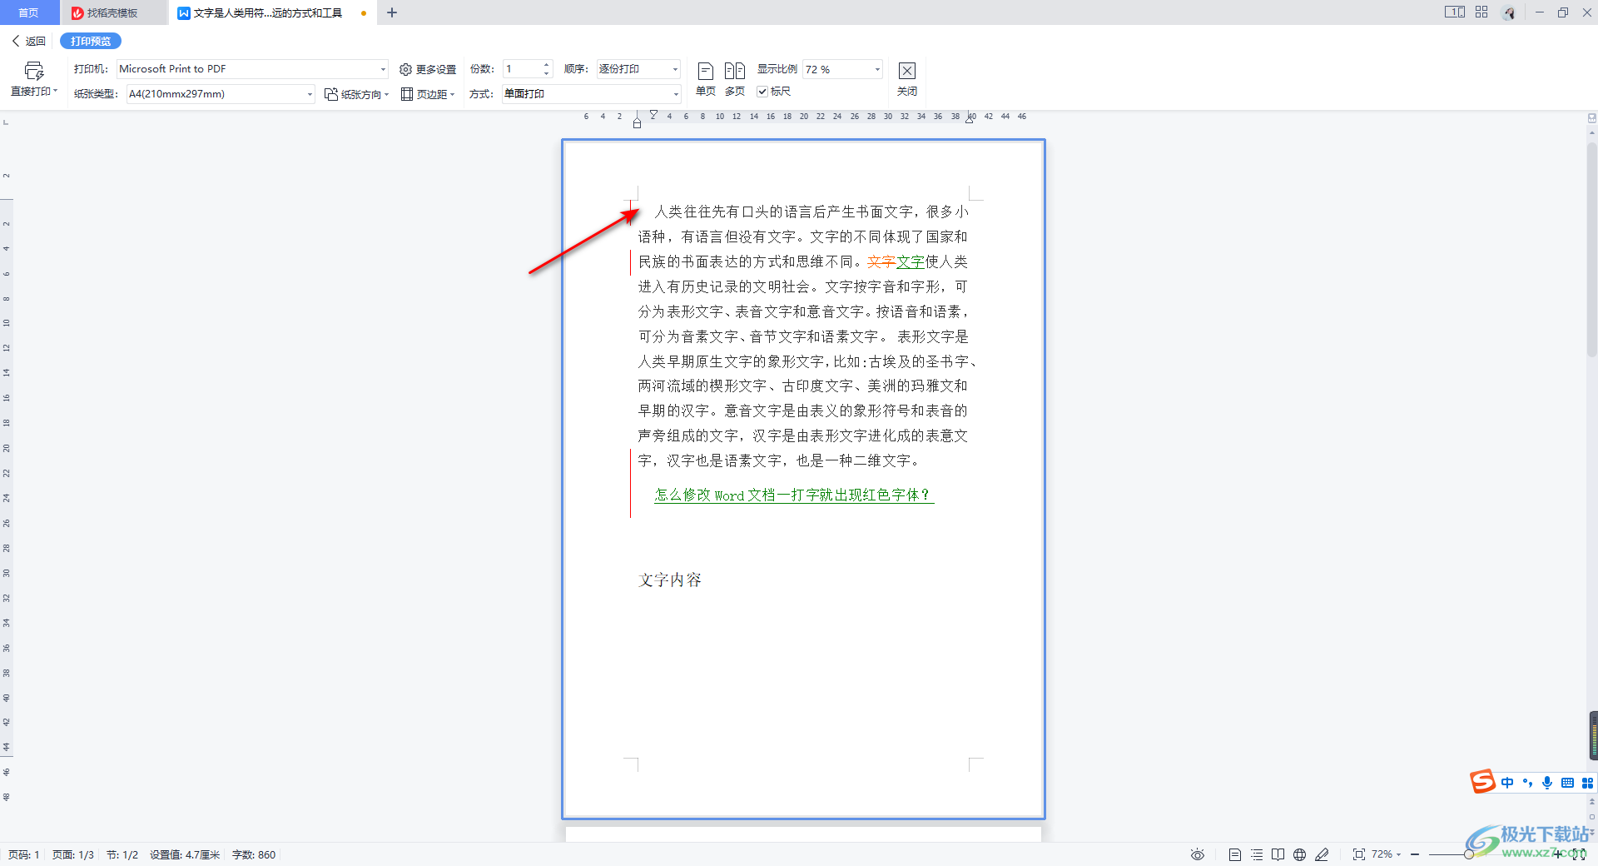Click the green link 怎么修改Word文档 text
Image resolution: width=1598 pixels, height=866 pixels.
793,495
